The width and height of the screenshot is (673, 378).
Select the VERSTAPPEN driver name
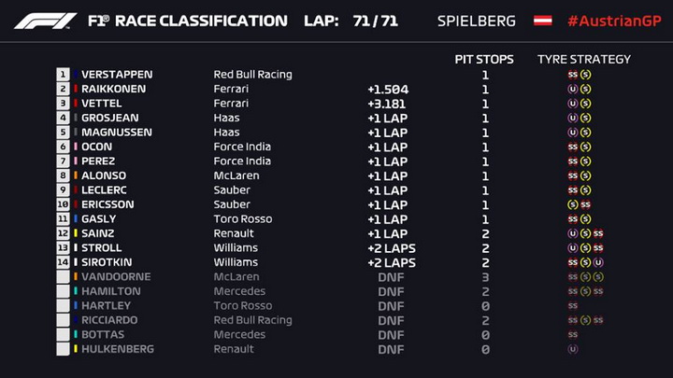click(117, 75)
